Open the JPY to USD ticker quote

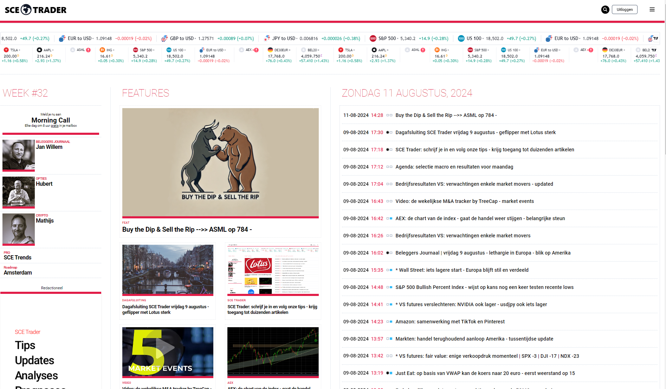(312, 38)
